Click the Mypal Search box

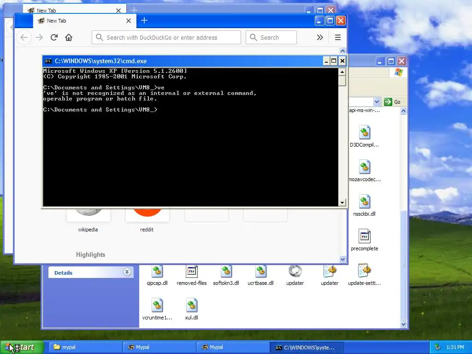tap(271, 37)
